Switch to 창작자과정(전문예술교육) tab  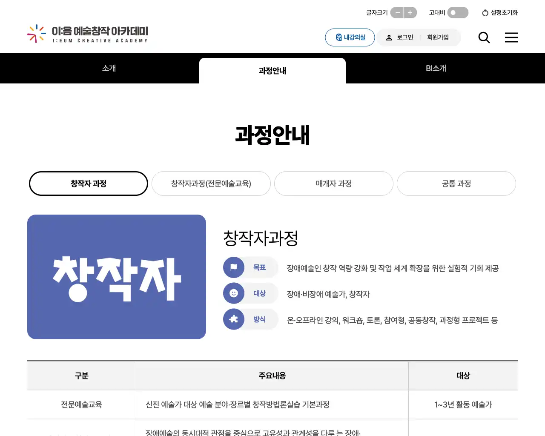pyautogui.click(x=211, y=184)
